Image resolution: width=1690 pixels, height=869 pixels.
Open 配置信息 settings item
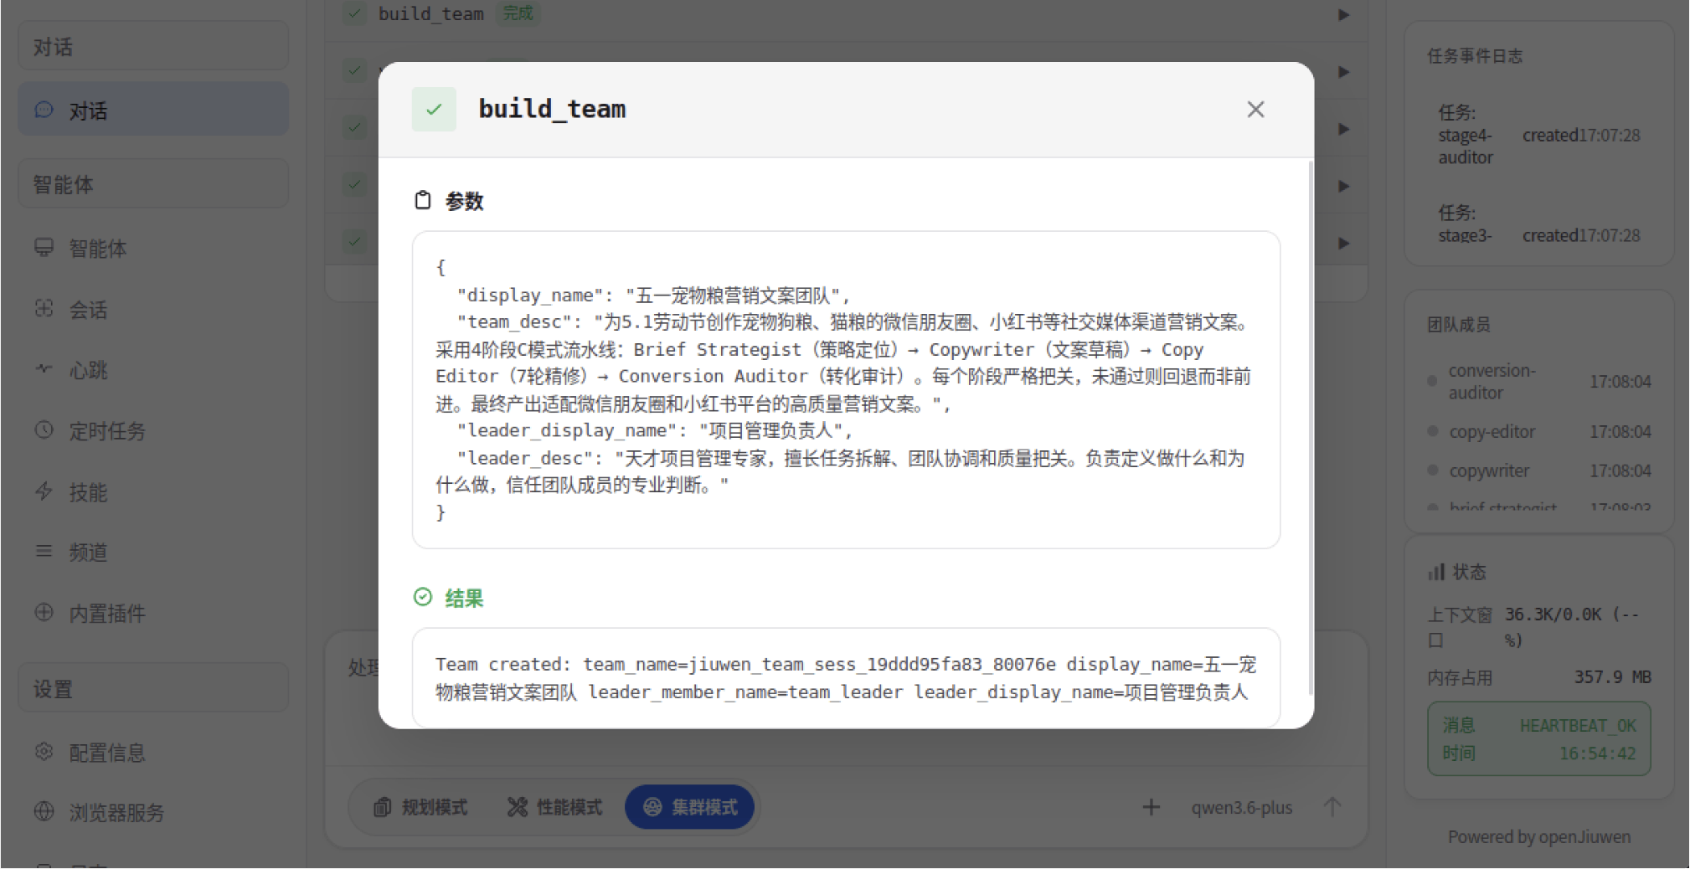153,752
